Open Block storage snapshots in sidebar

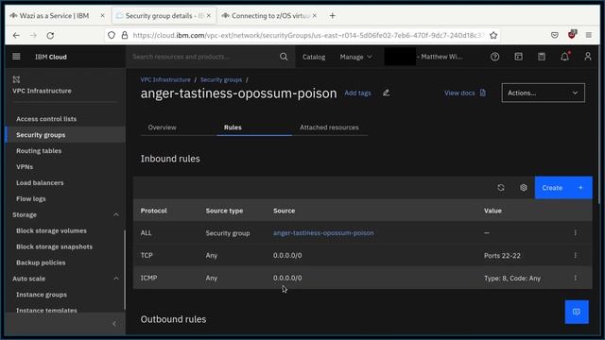[55, 246]
